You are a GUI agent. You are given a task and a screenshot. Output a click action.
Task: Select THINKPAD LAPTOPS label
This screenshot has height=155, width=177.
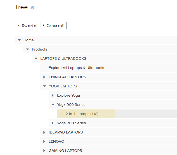coord(67,77)
